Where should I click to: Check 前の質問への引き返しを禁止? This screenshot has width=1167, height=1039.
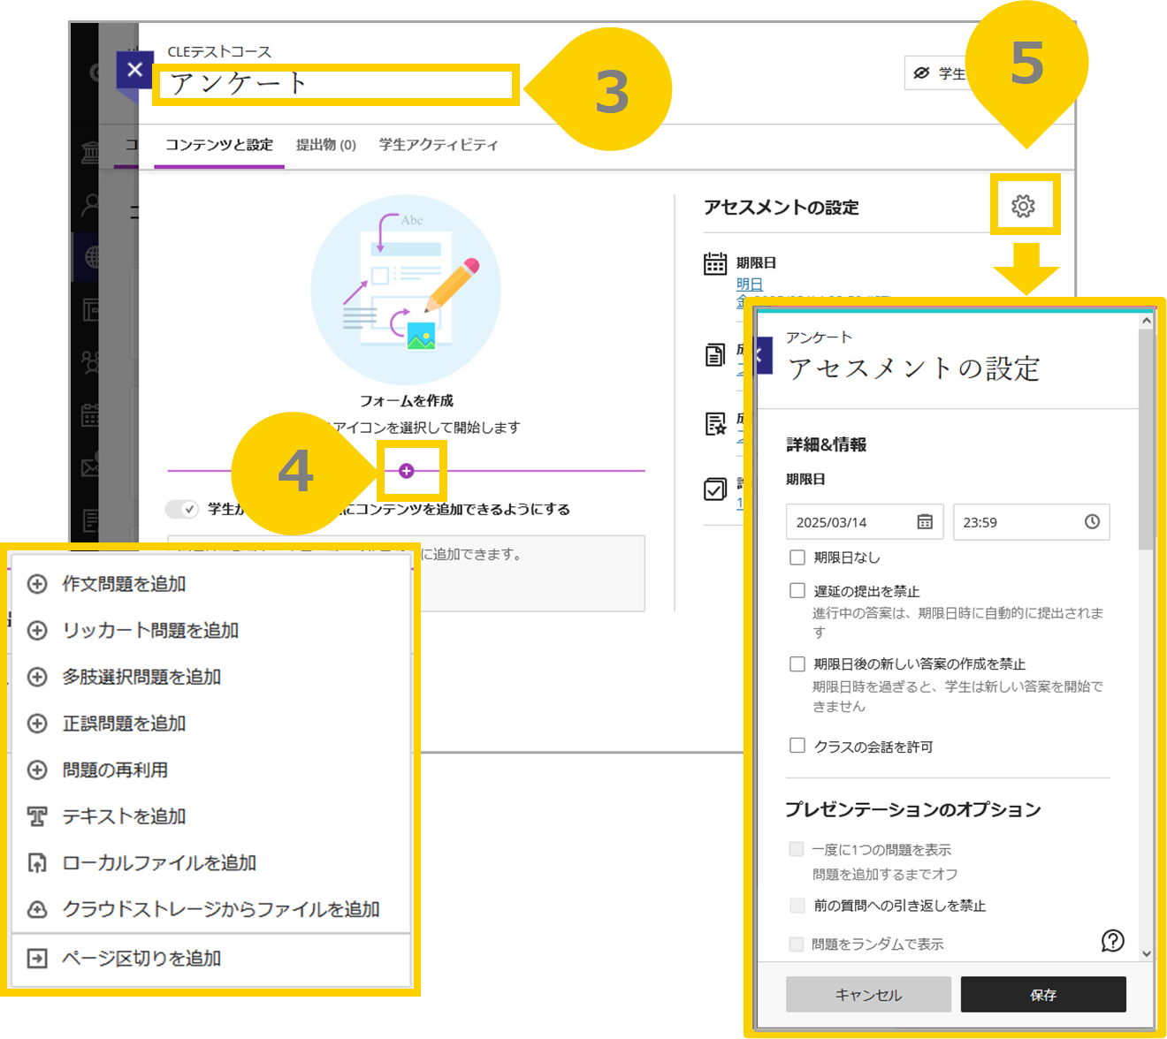click(797, 906)
